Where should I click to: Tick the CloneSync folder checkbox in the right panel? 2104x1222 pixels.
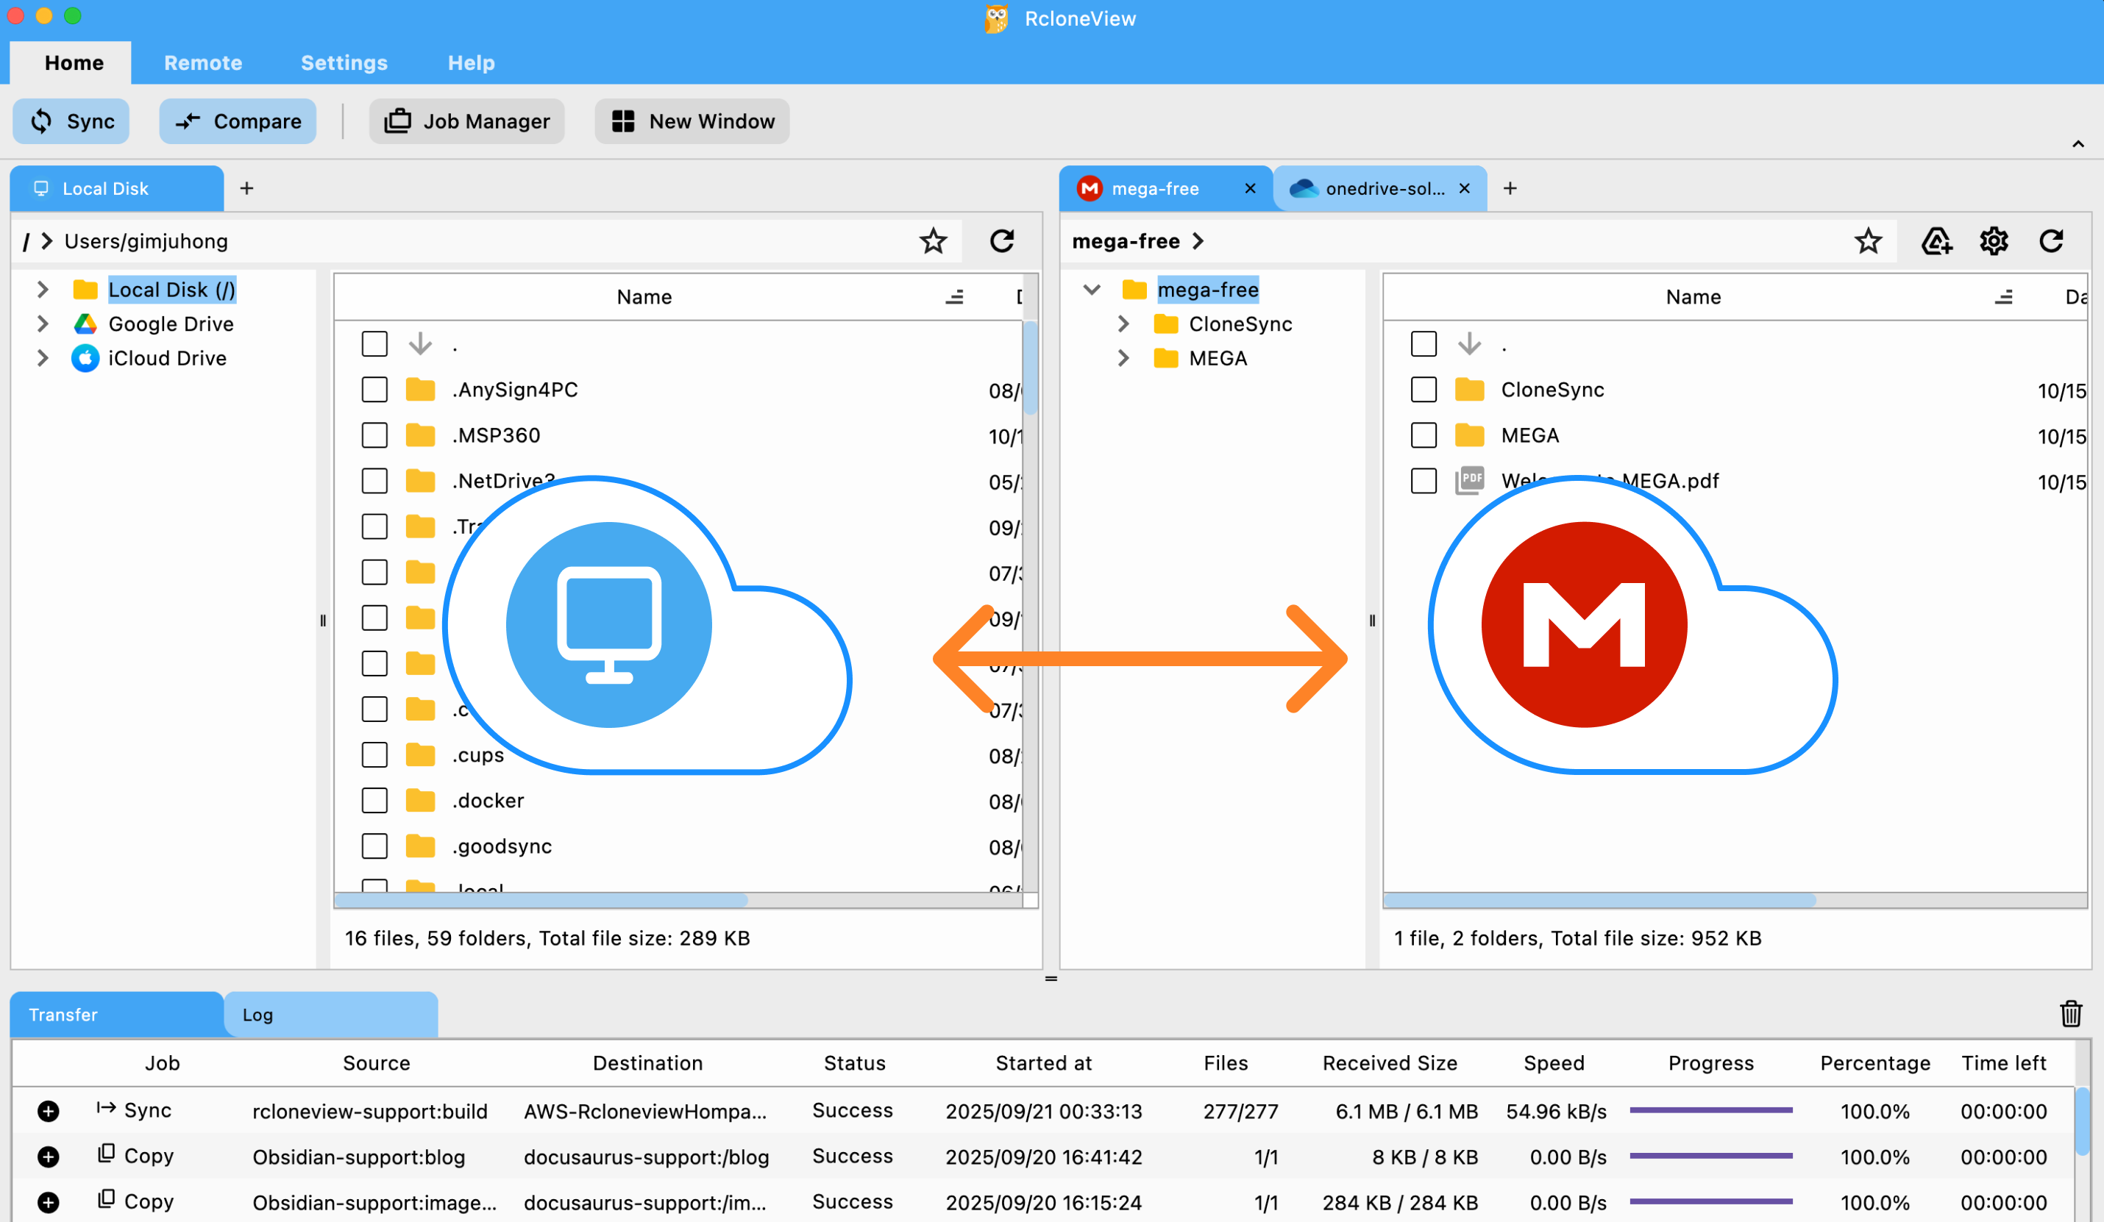pyautogui.click(x=1424, y=389)
